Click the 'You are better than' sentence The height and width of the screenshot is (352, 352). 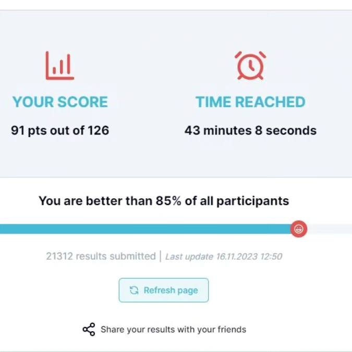point(164,201)
